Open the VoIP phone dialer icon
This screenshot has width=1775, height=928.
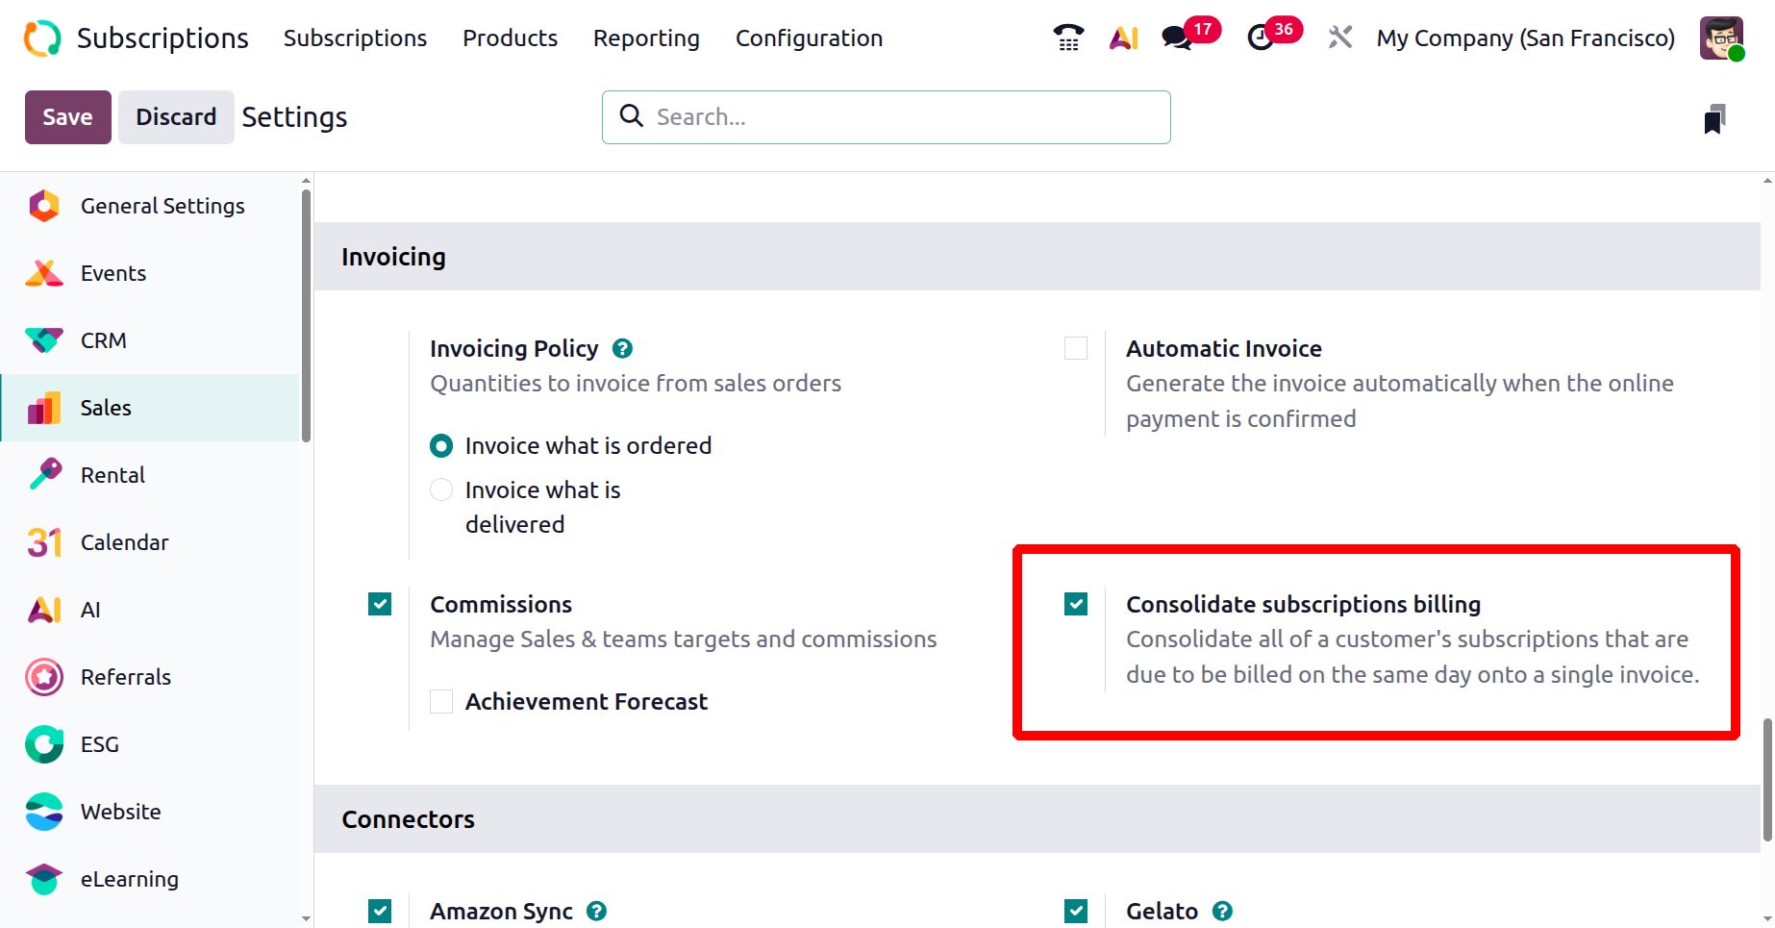[x=1068, y=38]
